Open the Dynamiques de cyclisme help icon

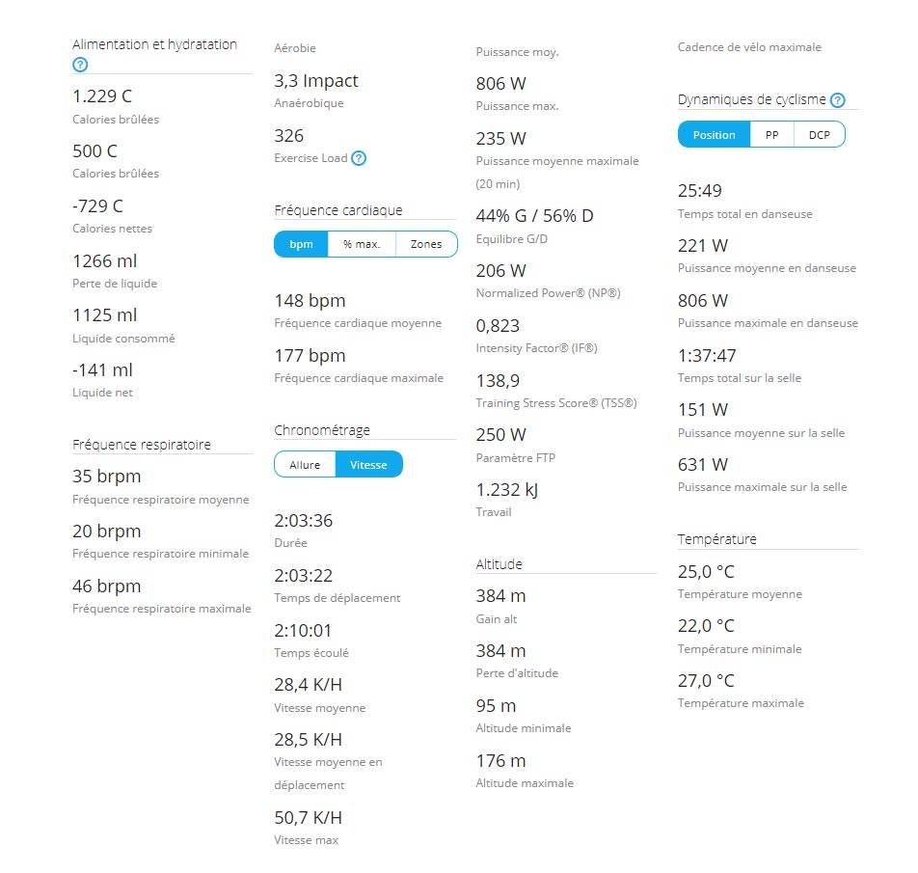(x=838, y=100)
